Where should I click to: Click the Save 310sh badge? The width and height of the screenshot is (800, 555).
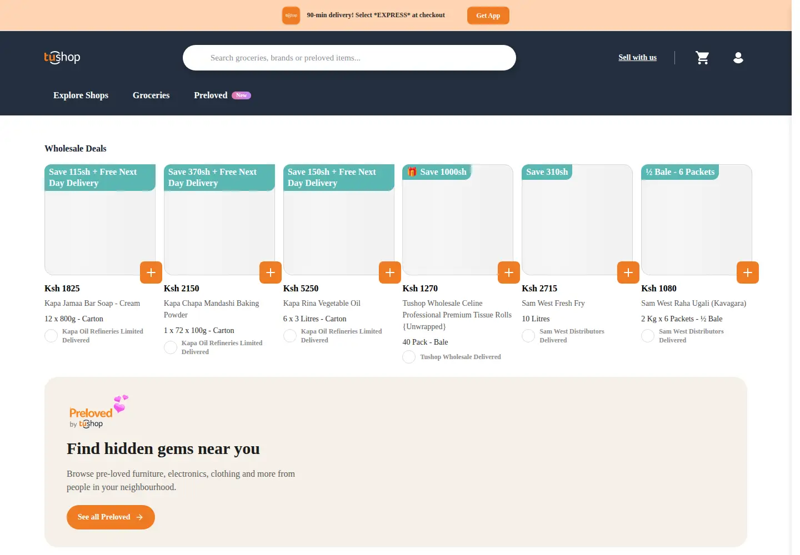(547, 172)
